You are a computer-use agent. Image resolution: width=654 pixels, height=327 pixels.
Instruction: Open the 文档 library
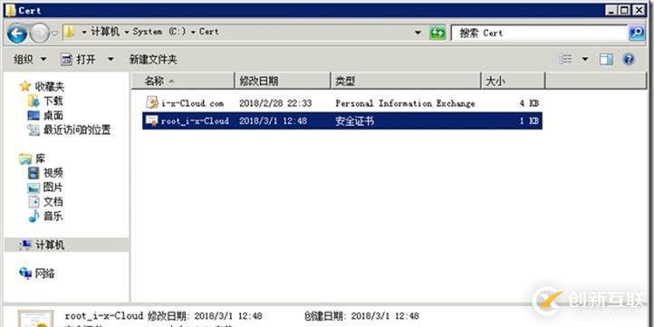[53, 202]
